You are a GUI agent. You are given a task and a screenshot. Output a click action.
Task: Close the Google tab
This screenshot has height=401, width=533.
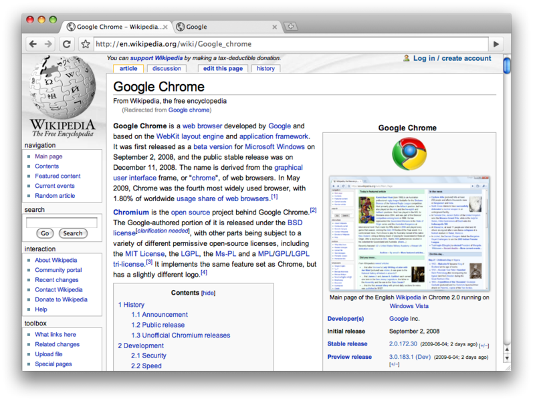click(274, 27)
